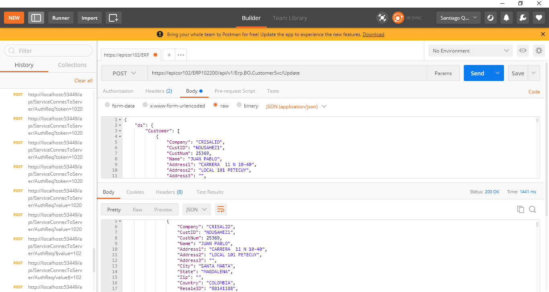This screenshot has width=549, height=292.
Task: Click response line "City": "SANTA MARTA"
Action: 207,266
